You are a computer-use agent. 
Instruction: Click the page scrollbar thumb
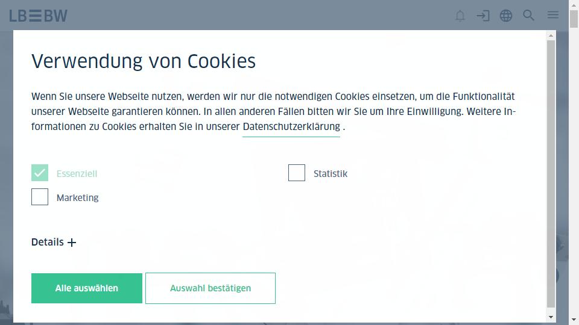point(574,19)
